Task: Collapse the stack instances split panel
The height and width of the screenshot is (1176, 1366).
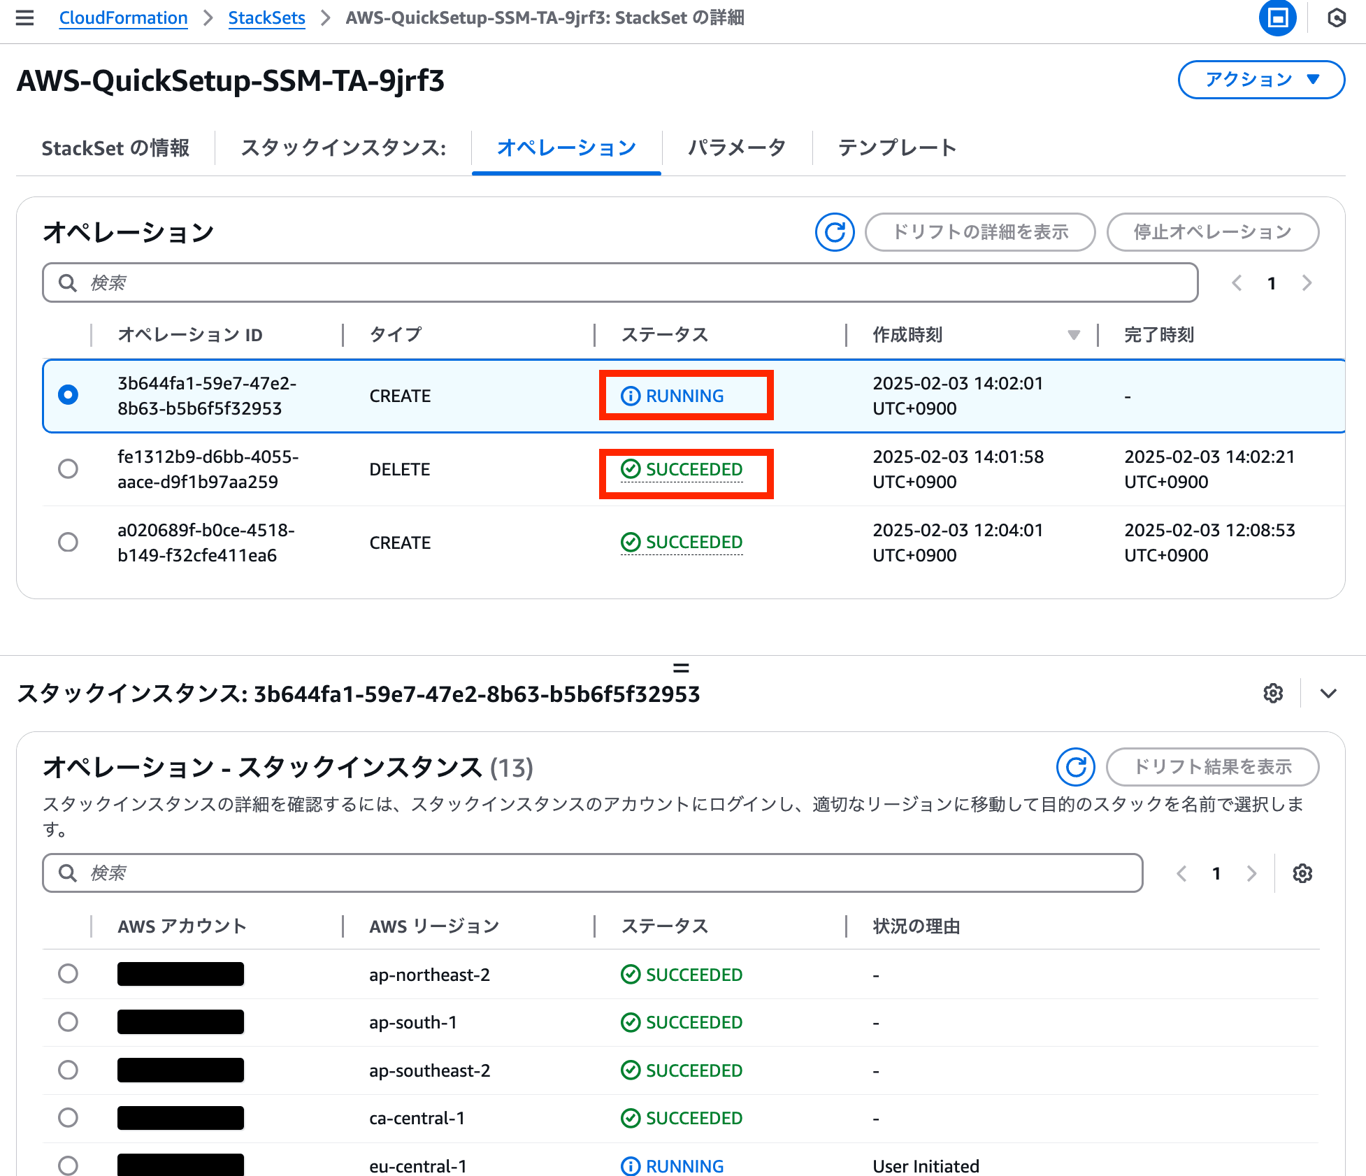Action: click(1328, 693)
